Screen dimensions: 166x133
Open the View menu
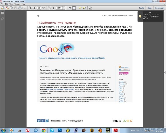tap(11, 4)
